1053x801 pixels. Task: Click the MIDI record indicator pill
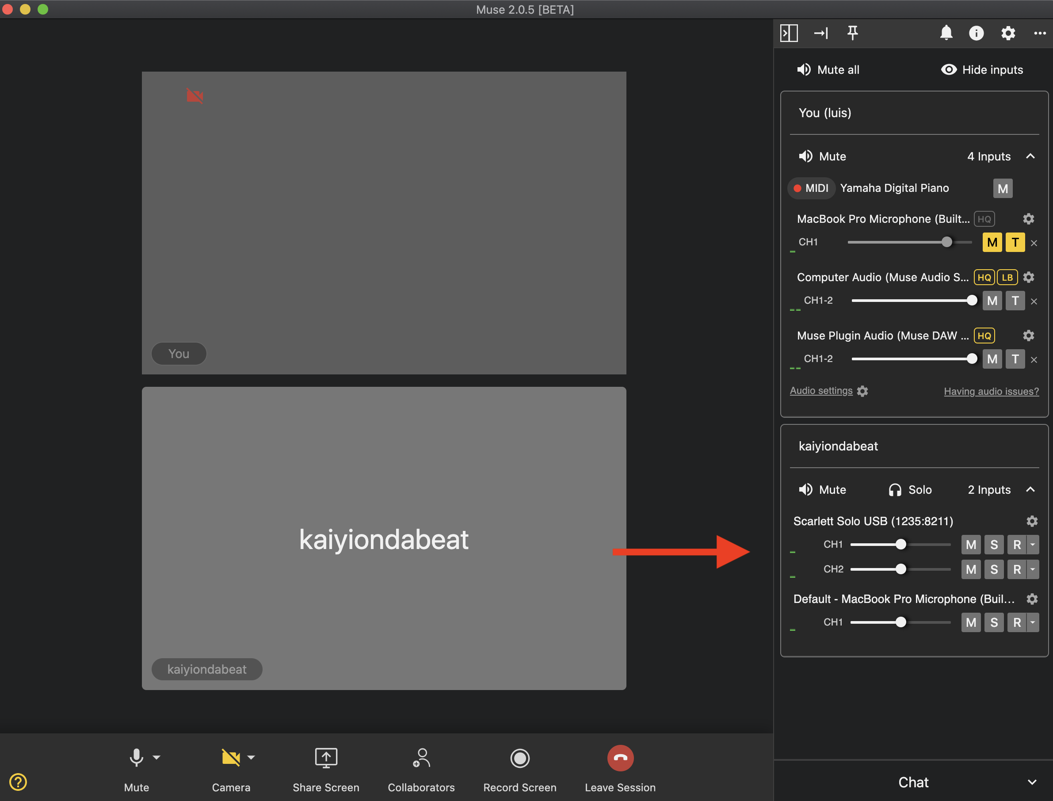point(811,188)
